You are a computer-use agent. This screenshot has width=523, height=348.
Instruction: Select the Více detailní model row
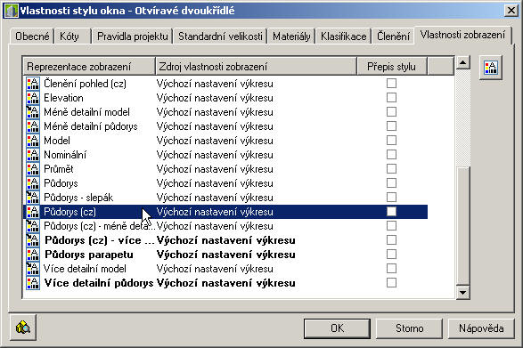pyautogui.click(x=225, y=269)
